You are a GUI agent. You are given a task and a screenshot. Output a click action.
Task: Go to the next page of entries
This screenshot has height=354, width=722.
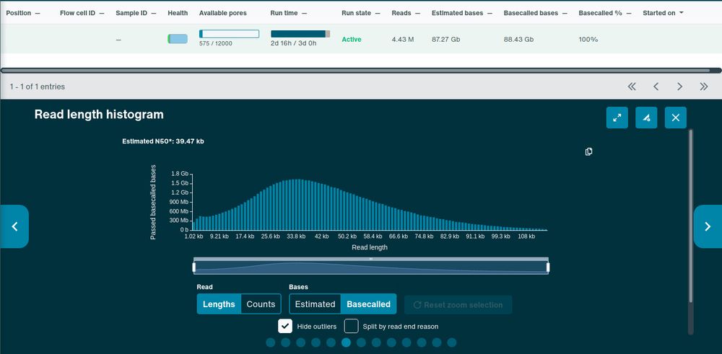tap(679, 87)
